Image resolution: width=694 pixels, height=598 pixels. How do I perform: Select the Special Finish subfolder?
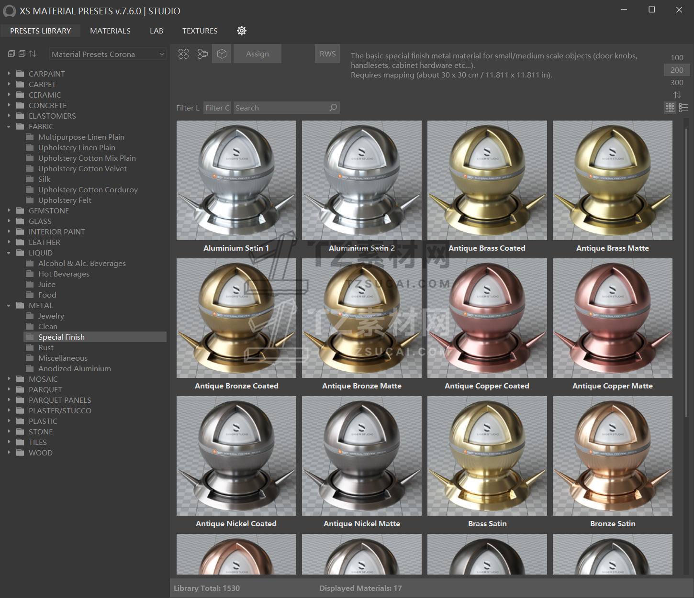tap(95, 337)
